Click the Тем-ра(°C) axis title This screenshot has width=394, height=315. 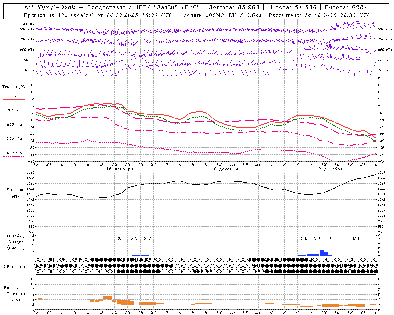14,87
